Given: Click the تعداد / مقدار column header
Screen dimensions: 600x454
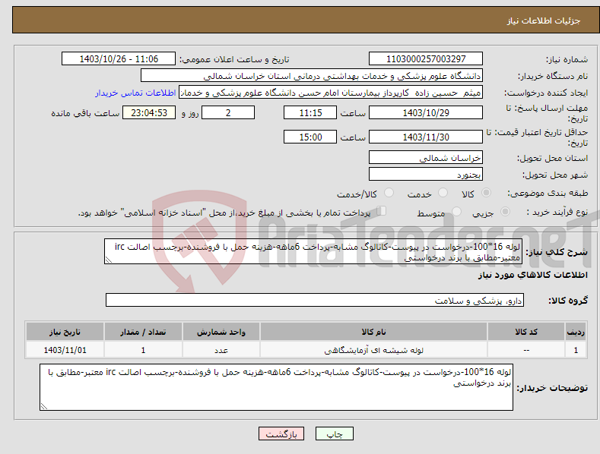Looking at the screenshot, I should click(x=143, y=332).
